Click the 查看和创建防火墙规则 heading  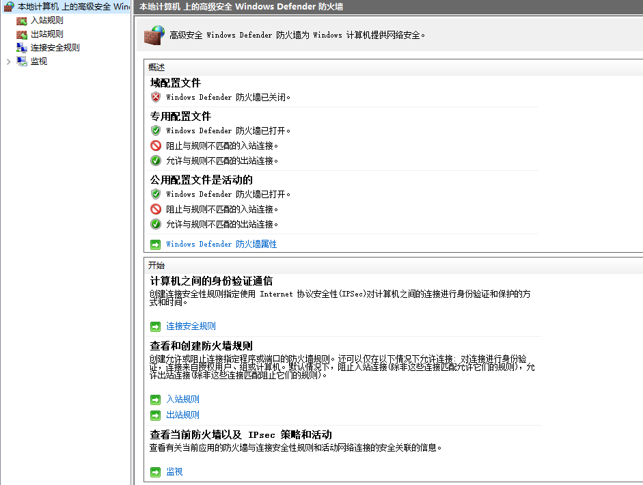(202, 346)
